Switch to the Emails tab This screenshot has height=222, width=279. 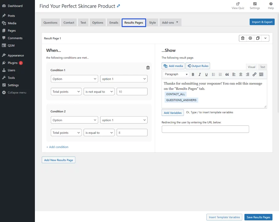pos(114,23)
